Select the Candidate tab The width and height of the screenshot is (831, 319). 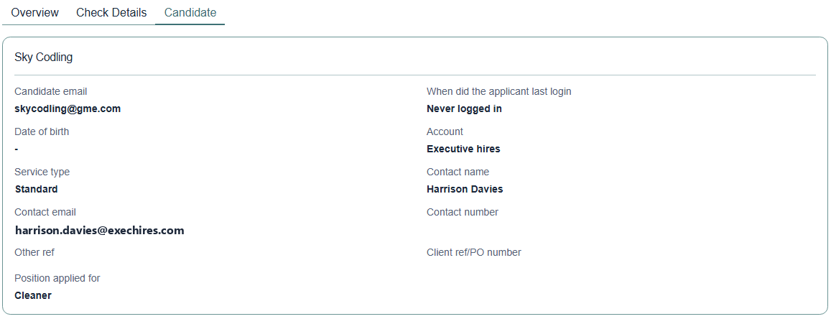click(x=190, y=13)
